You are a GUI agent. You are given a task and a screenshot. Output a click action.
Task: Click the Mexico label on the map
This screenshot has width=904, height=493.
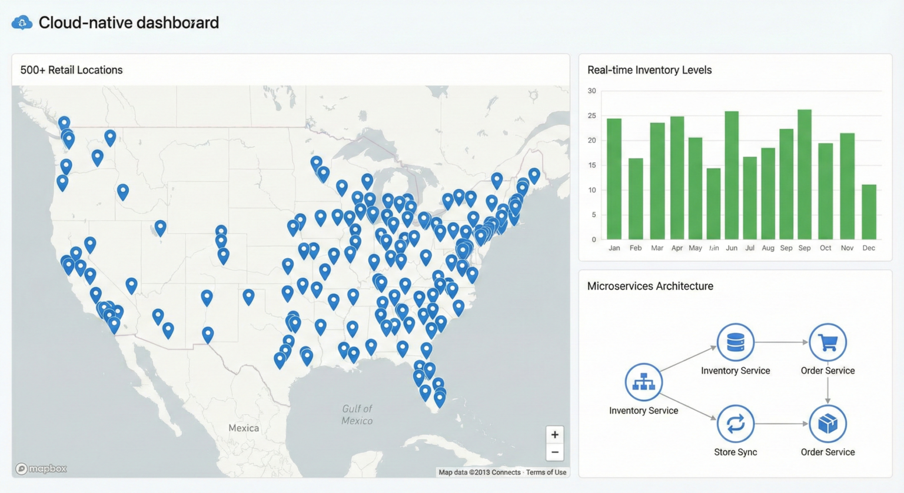point(244,428)
